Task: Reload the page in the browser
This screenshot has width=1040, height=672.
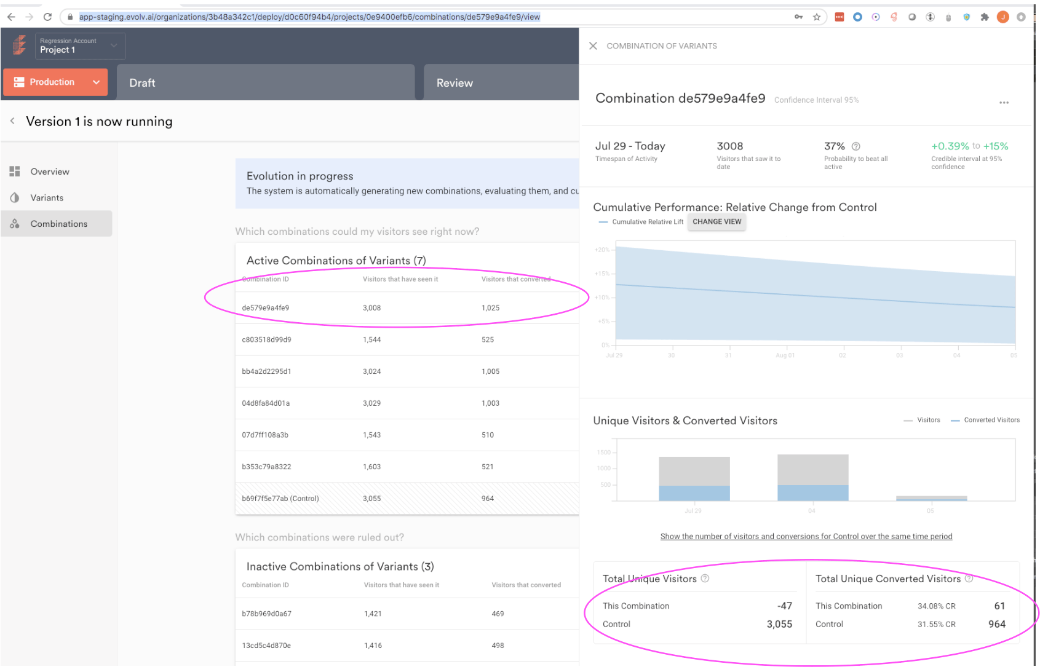Action: [x=47, y=17]
